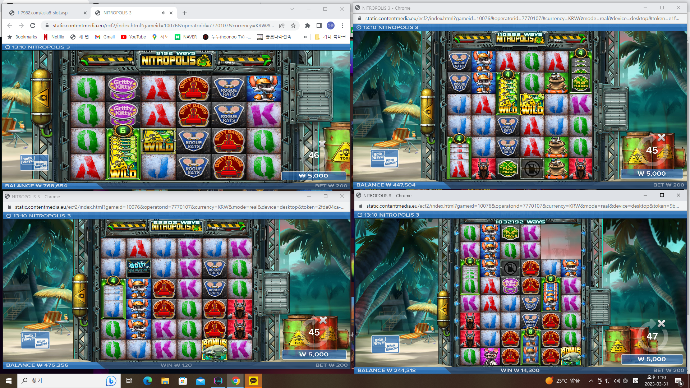Click the ₩ 5,000 button in top-left game

[313, 176]
